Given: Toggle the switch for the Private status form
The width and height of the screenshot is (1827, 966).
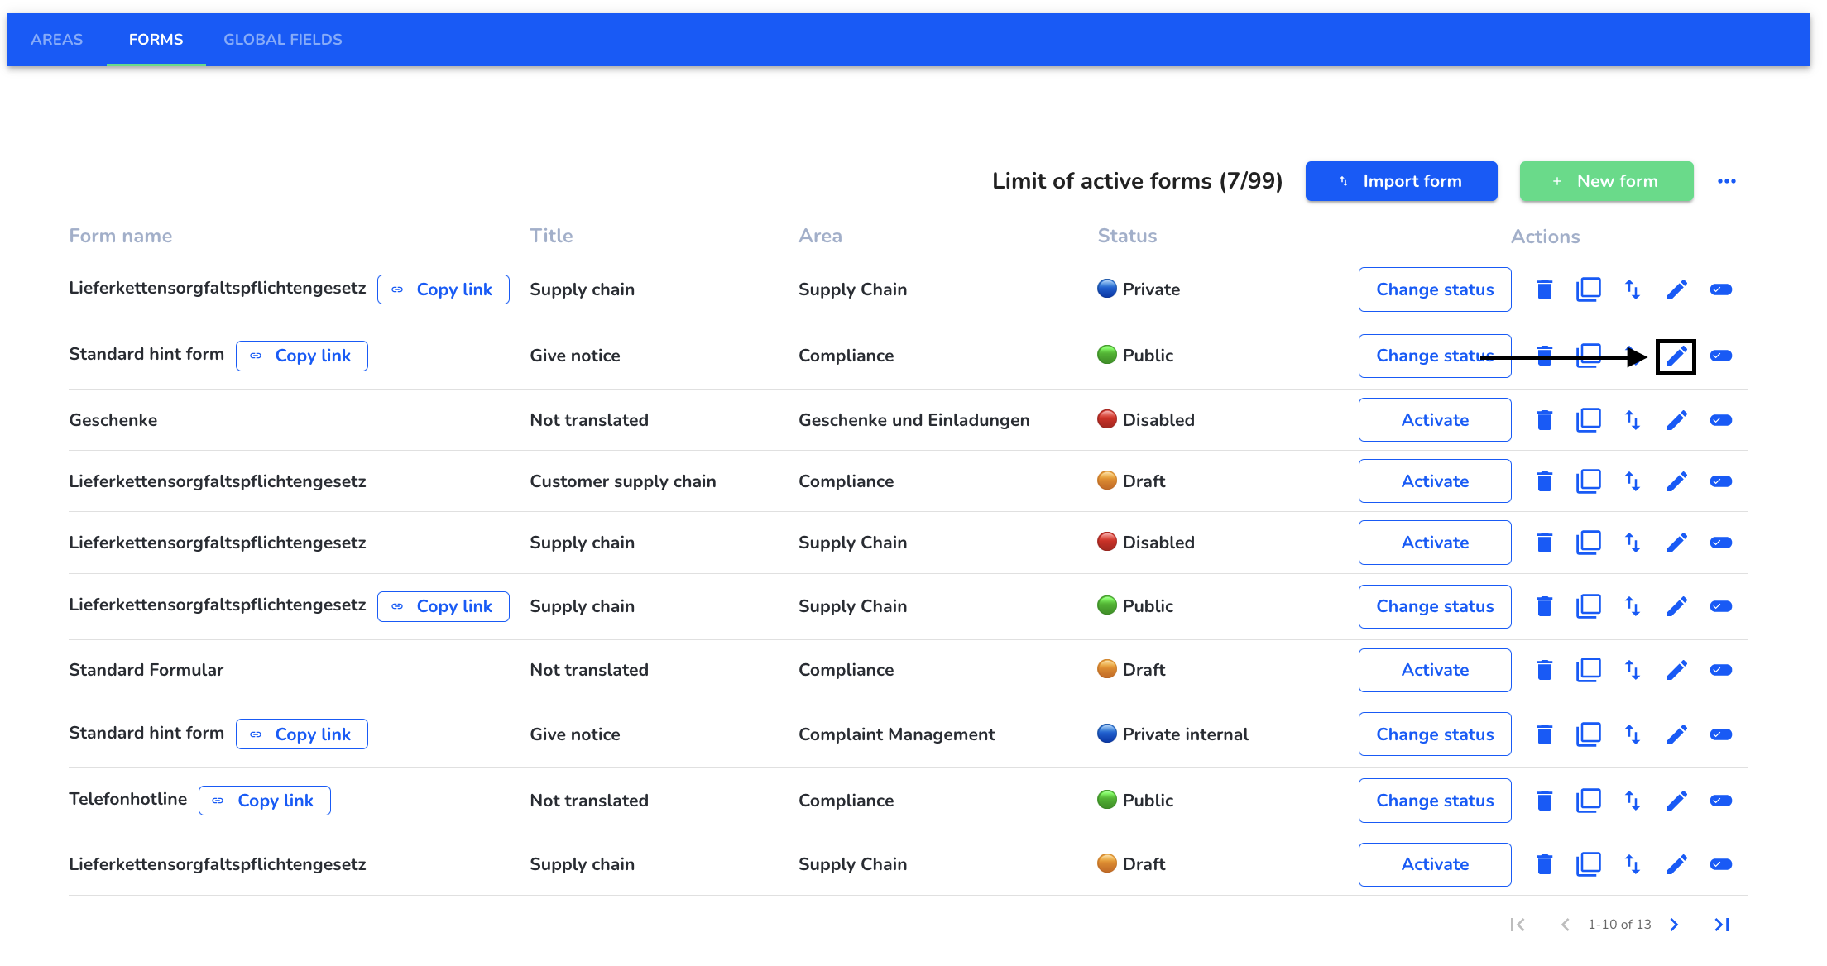Looking at the screenshot, I should [x=1721, y=289].
